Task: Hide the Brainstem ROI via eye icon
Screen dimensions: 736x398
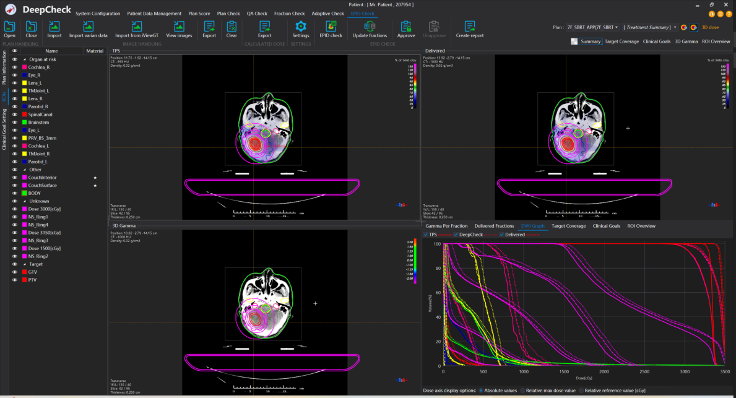Action: click(x=14, y=123)
